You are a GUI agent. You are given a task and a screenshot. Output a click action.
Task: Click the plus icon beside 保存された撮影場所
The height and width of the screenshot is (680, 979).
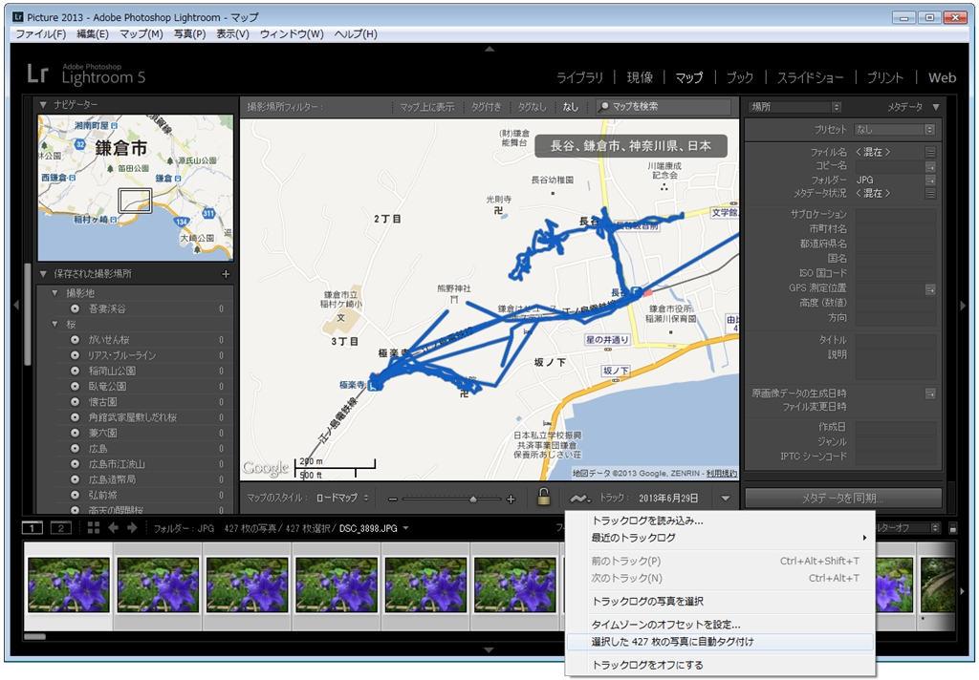[226, 274]
